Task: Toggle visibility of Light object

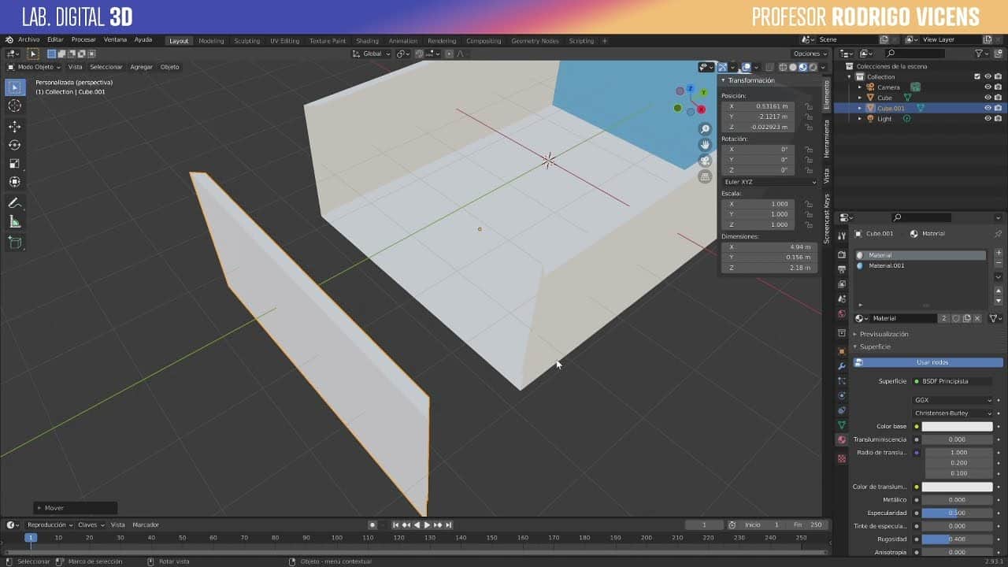Action: tap(988, 119)
